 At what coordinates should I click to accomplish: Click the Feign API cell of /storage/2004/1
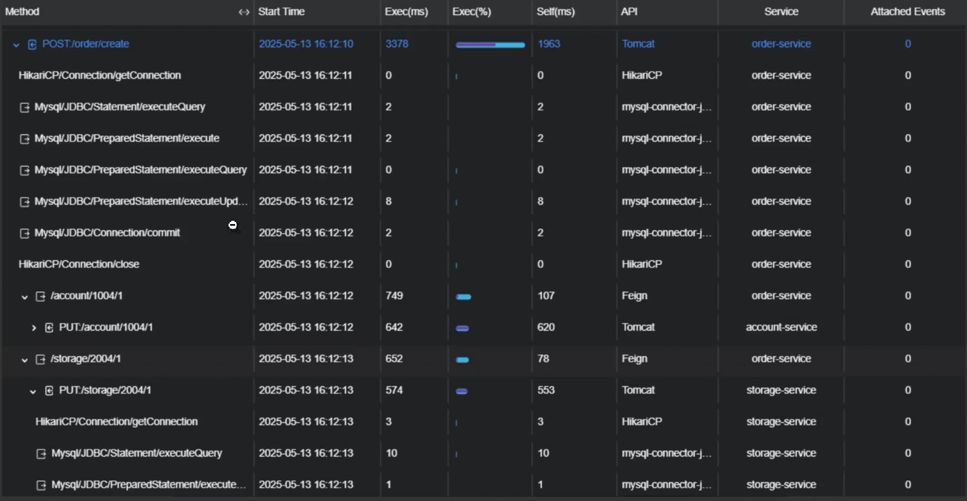coord(634,359)
